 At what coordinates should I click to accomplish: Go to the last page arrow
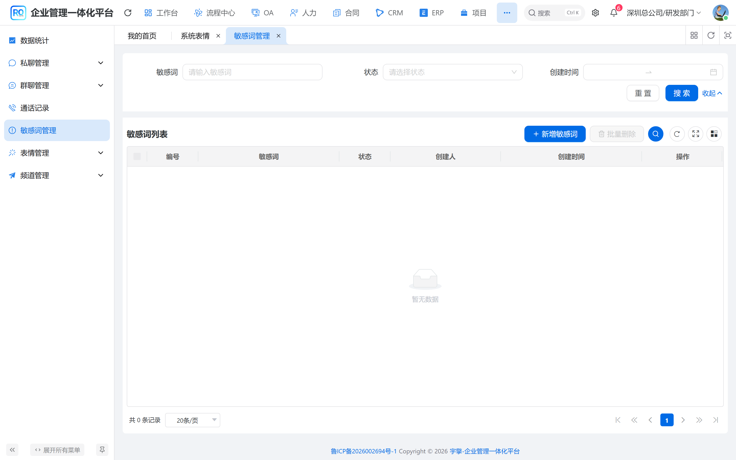tap(715, 420)
